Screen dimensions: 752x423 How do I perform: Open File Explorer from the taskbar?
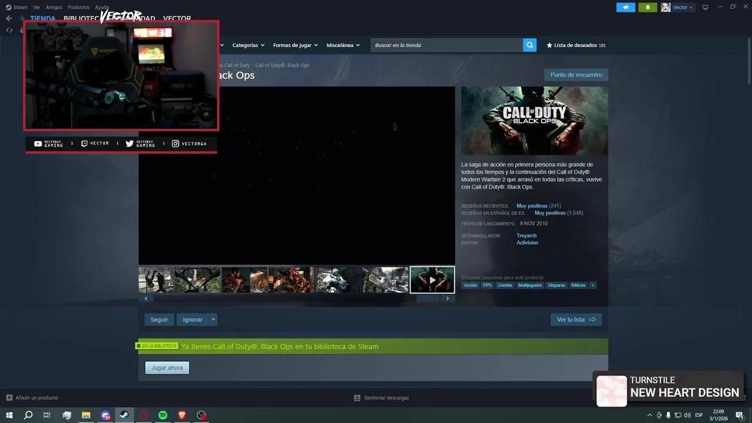86,415
